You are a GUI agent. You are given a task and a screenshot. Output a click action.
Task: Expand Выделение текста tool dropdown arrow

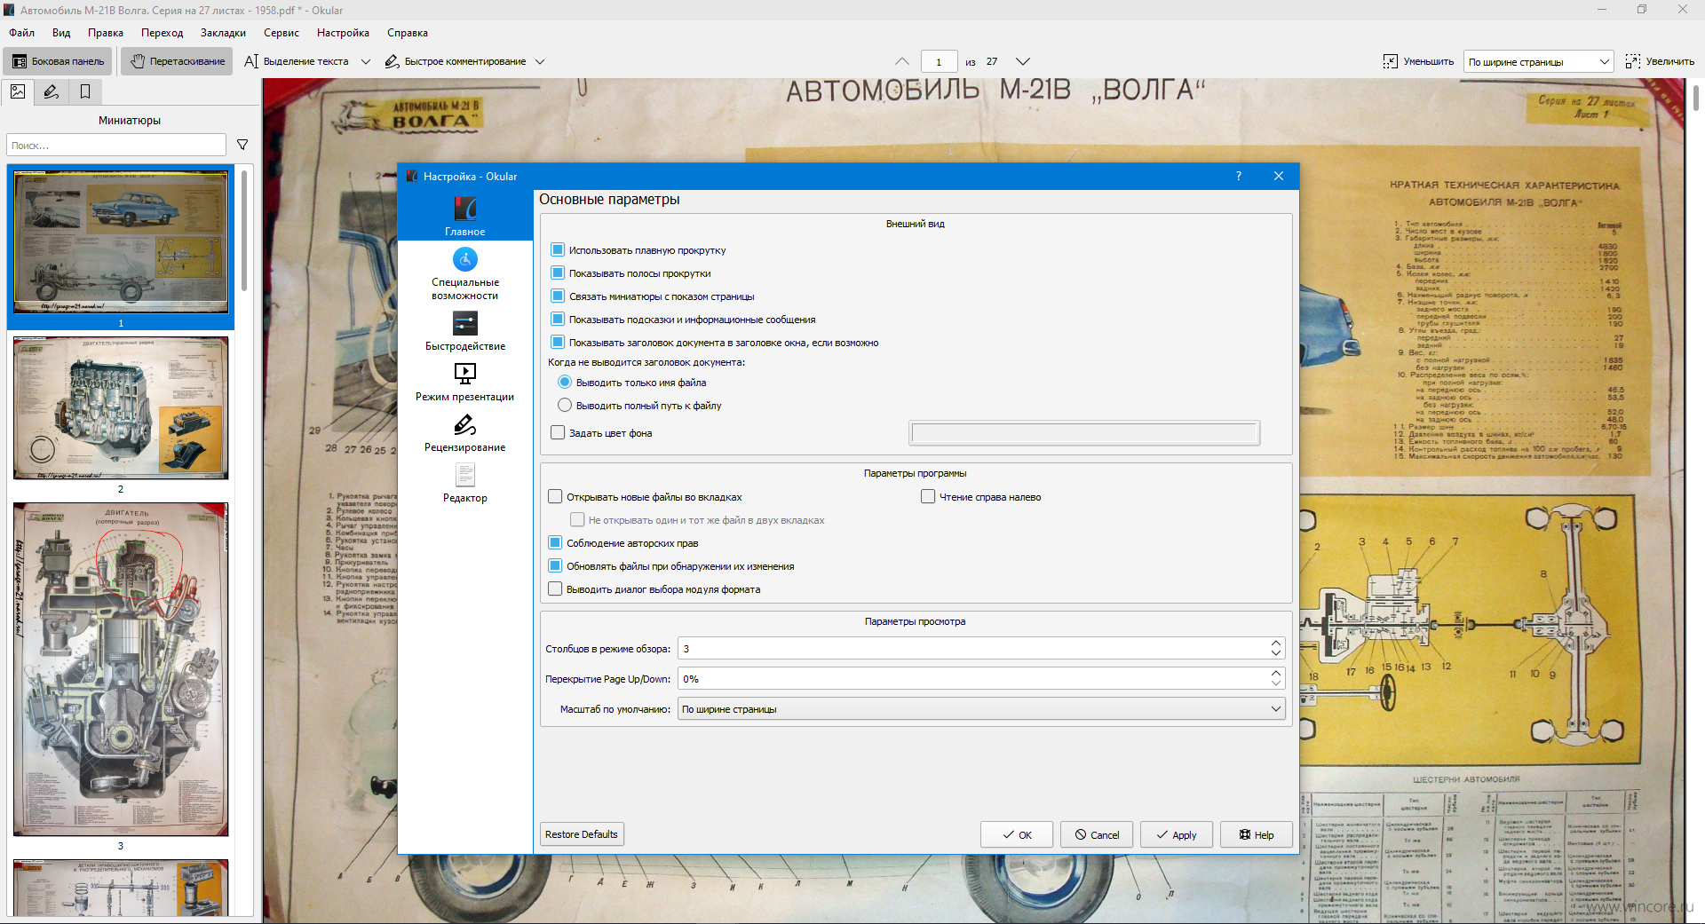click(x=365, y=61)
